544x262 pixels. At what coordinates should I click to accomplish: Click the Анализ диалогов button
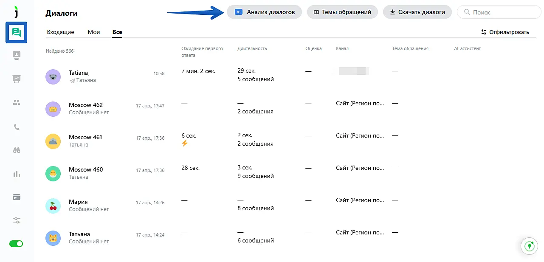click(264, 12)
